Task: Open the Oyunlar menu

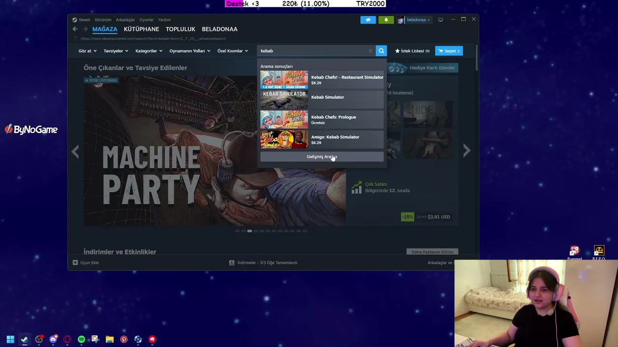Action: pos(146,20)
